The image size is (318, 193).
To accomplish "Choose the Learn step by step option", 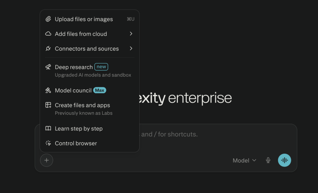I will click(79, 128).
